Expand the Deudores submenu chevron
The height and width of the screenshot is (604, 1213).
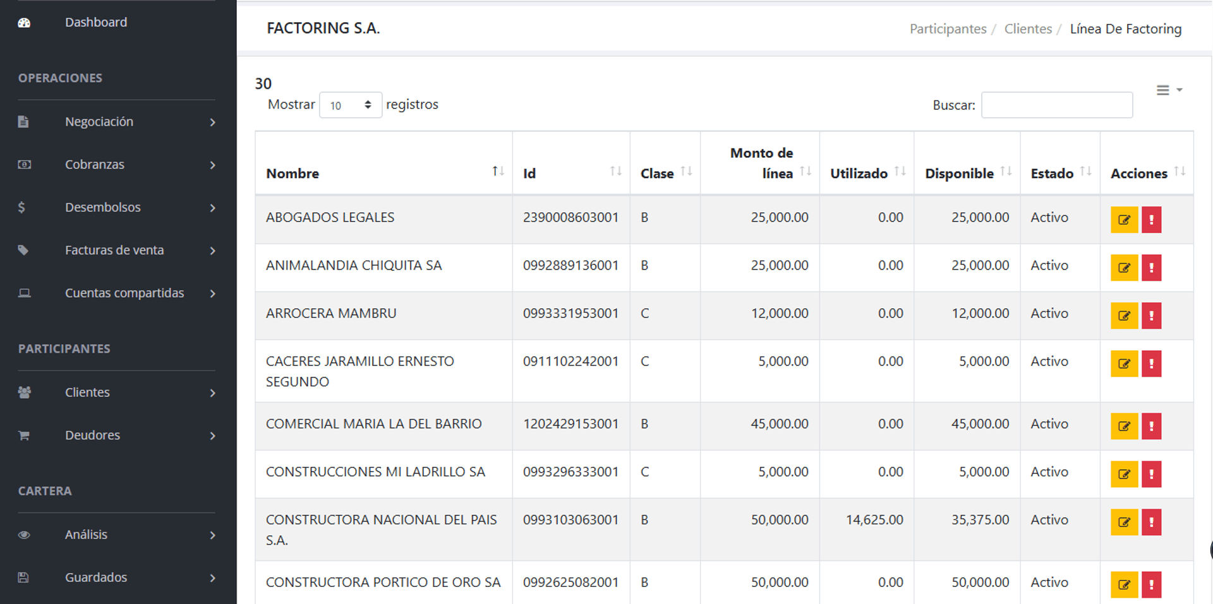tap(213, 436)
